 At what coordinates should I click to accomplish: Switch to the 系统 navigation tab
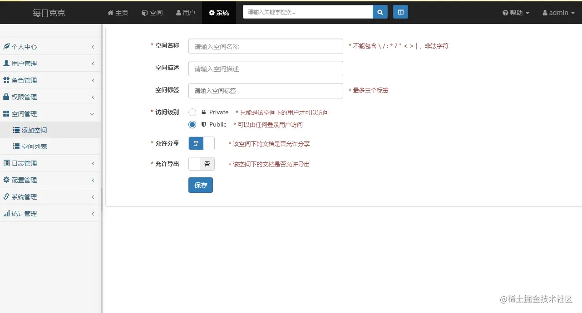point(219,13)
